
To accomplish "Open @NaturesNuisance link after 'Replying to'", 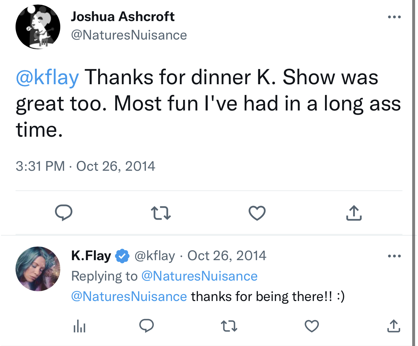I will [199, 276].
